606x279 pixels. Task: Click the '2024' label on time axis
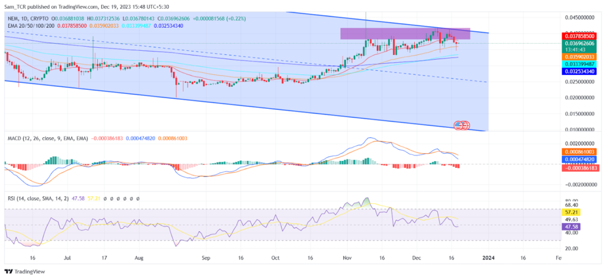point(488,257)
